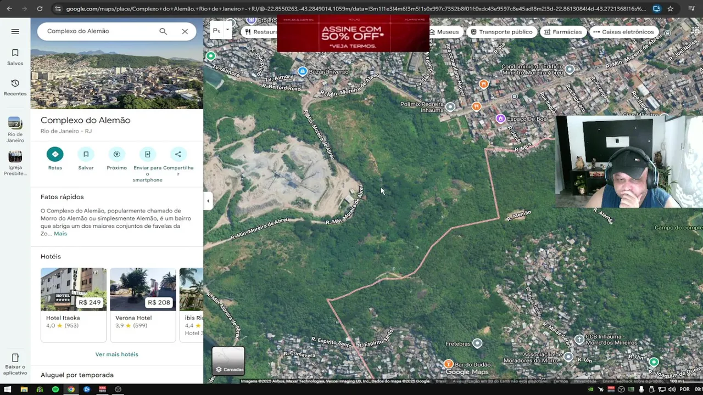The width and height of the screenshot is (703, 395).
Task: Click the Compartilhar share button
Action: (178, 161)
